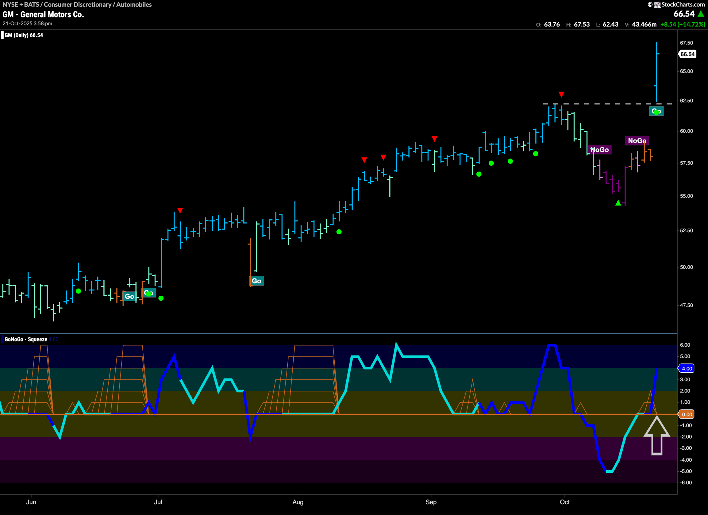Toggle the second NoGo label near October
This screenshot has height=515, width=708.
[637, 141]
